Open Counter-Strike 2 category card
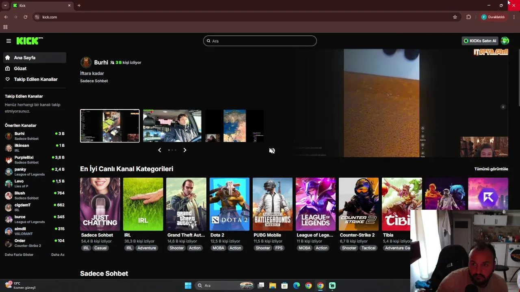This screenshot has height=292, width=520. [359, 204]
